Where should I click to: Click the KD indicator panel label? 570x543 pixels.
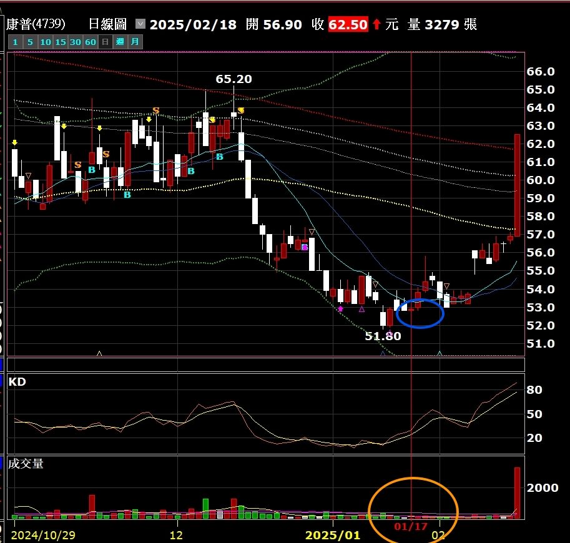17,381
